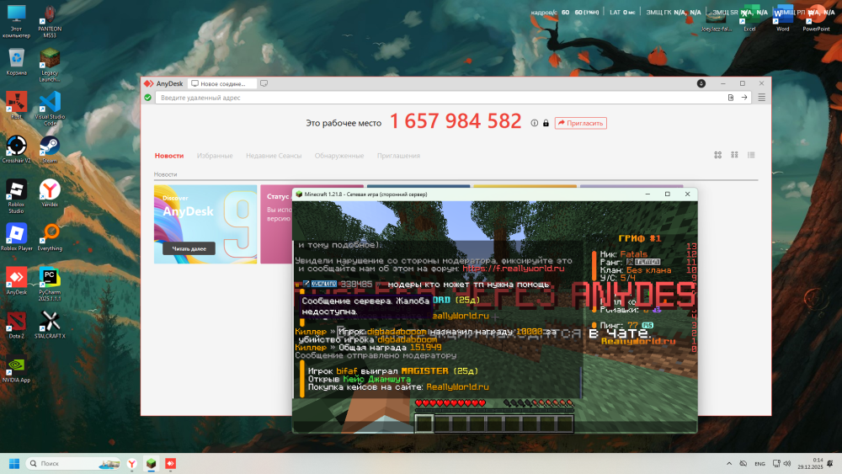Click the Общая награда 151949 chat line
842x474 pixels.
tap(369, 348)
